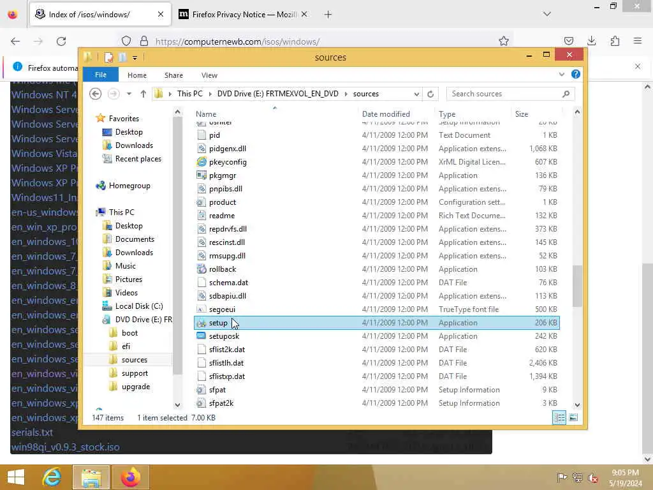This screenshot has width=653, height=490.
Task: Expand breadcrumb arrow before This PC
Action: 170,94
